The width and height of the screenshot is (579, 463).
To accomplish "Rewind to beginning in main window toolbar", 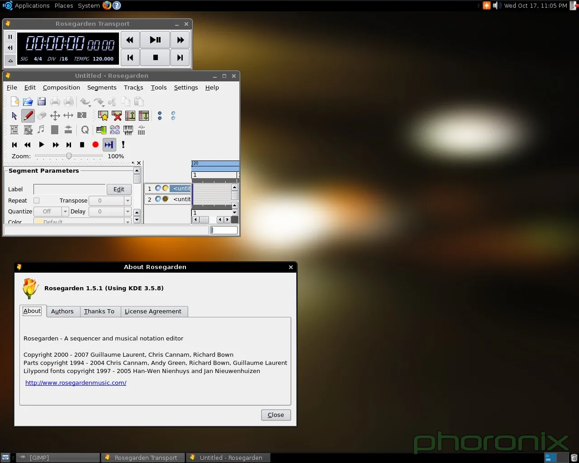I will (14, 145).
